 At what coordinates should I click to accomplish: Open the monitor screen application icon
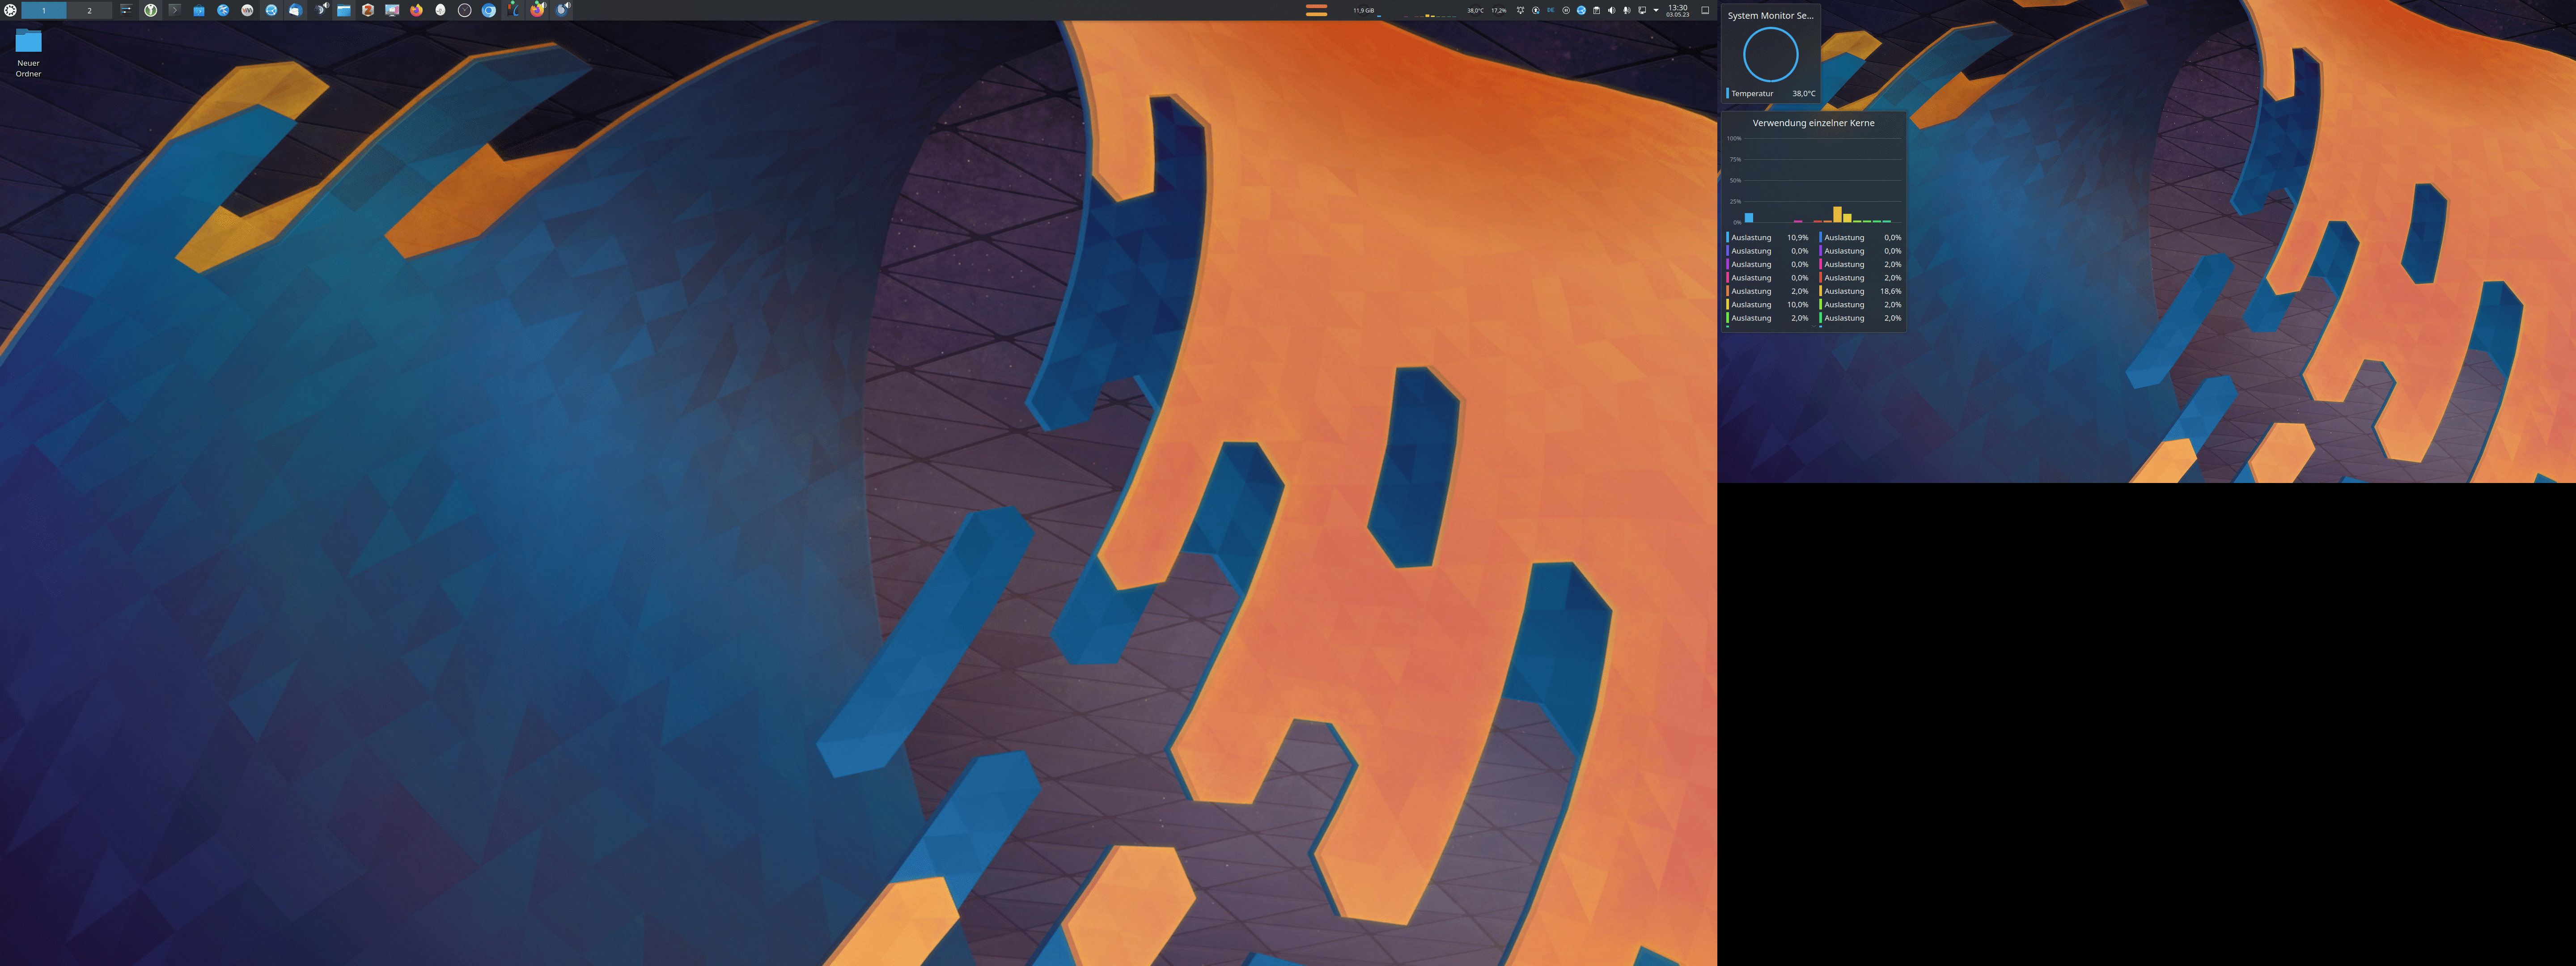[392, 10]
